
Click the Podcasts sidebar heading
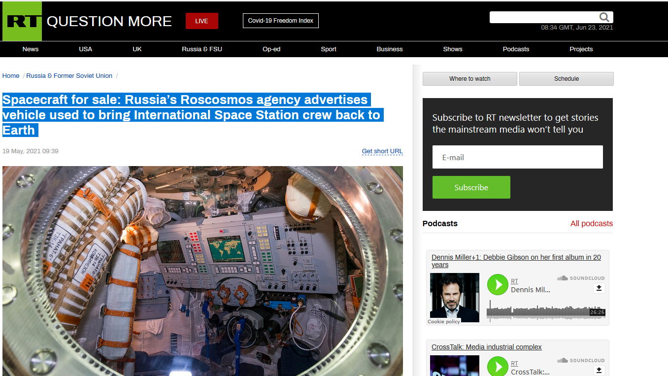pyautogui.click(x=440, y=224)
